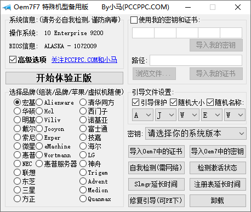Open the boot letter dropdown showing E
The width and height of the screenshot is (251, 212).
[x=212, y=115]
